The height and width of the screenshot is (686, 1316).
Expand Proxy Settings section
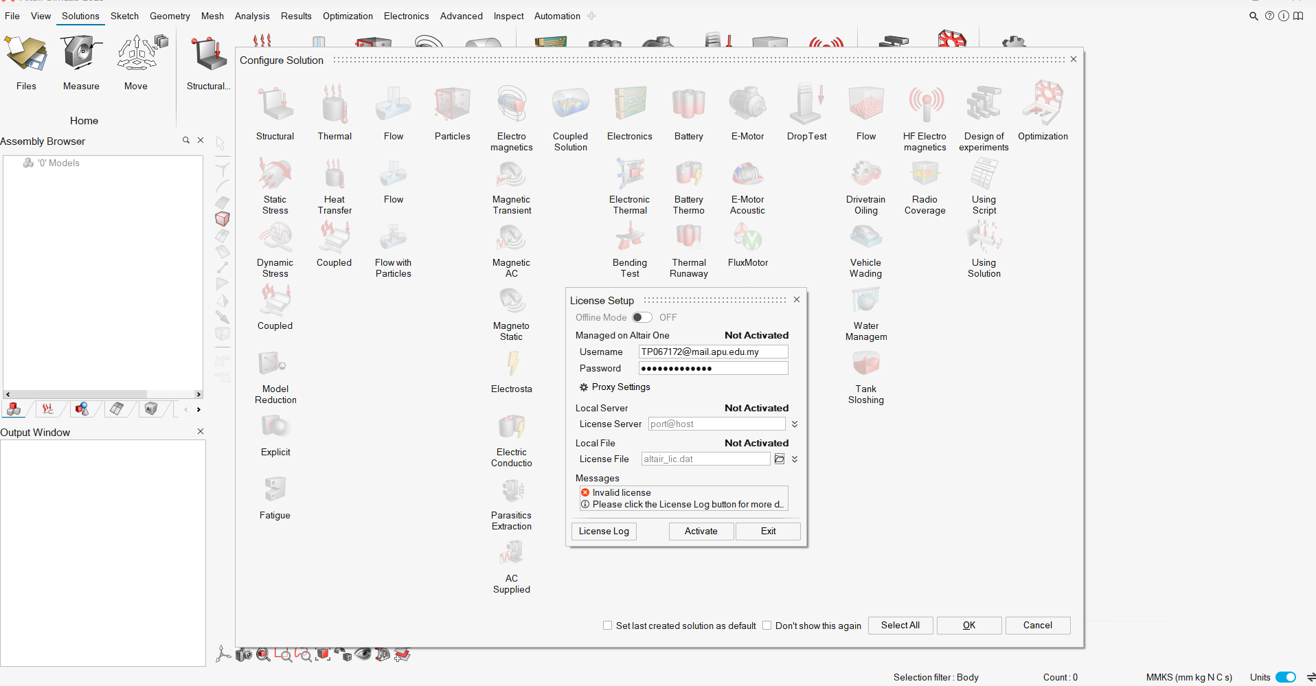pos(615,387)
